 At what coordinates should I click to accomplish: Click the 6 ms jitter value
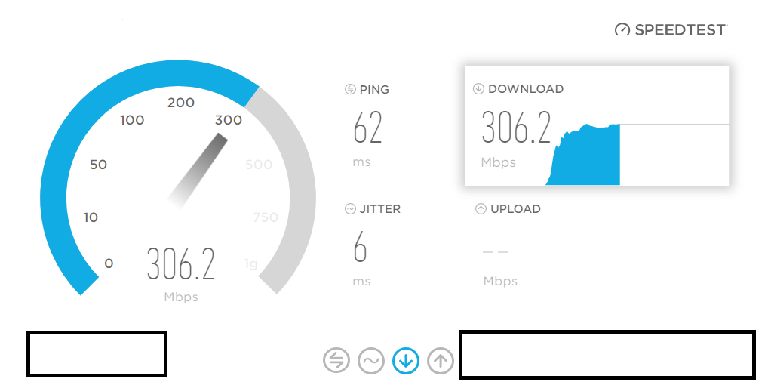click(360, 247)
